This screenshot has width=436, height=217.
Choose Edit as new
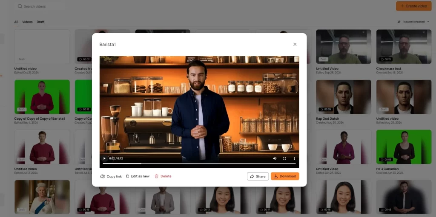138,176
